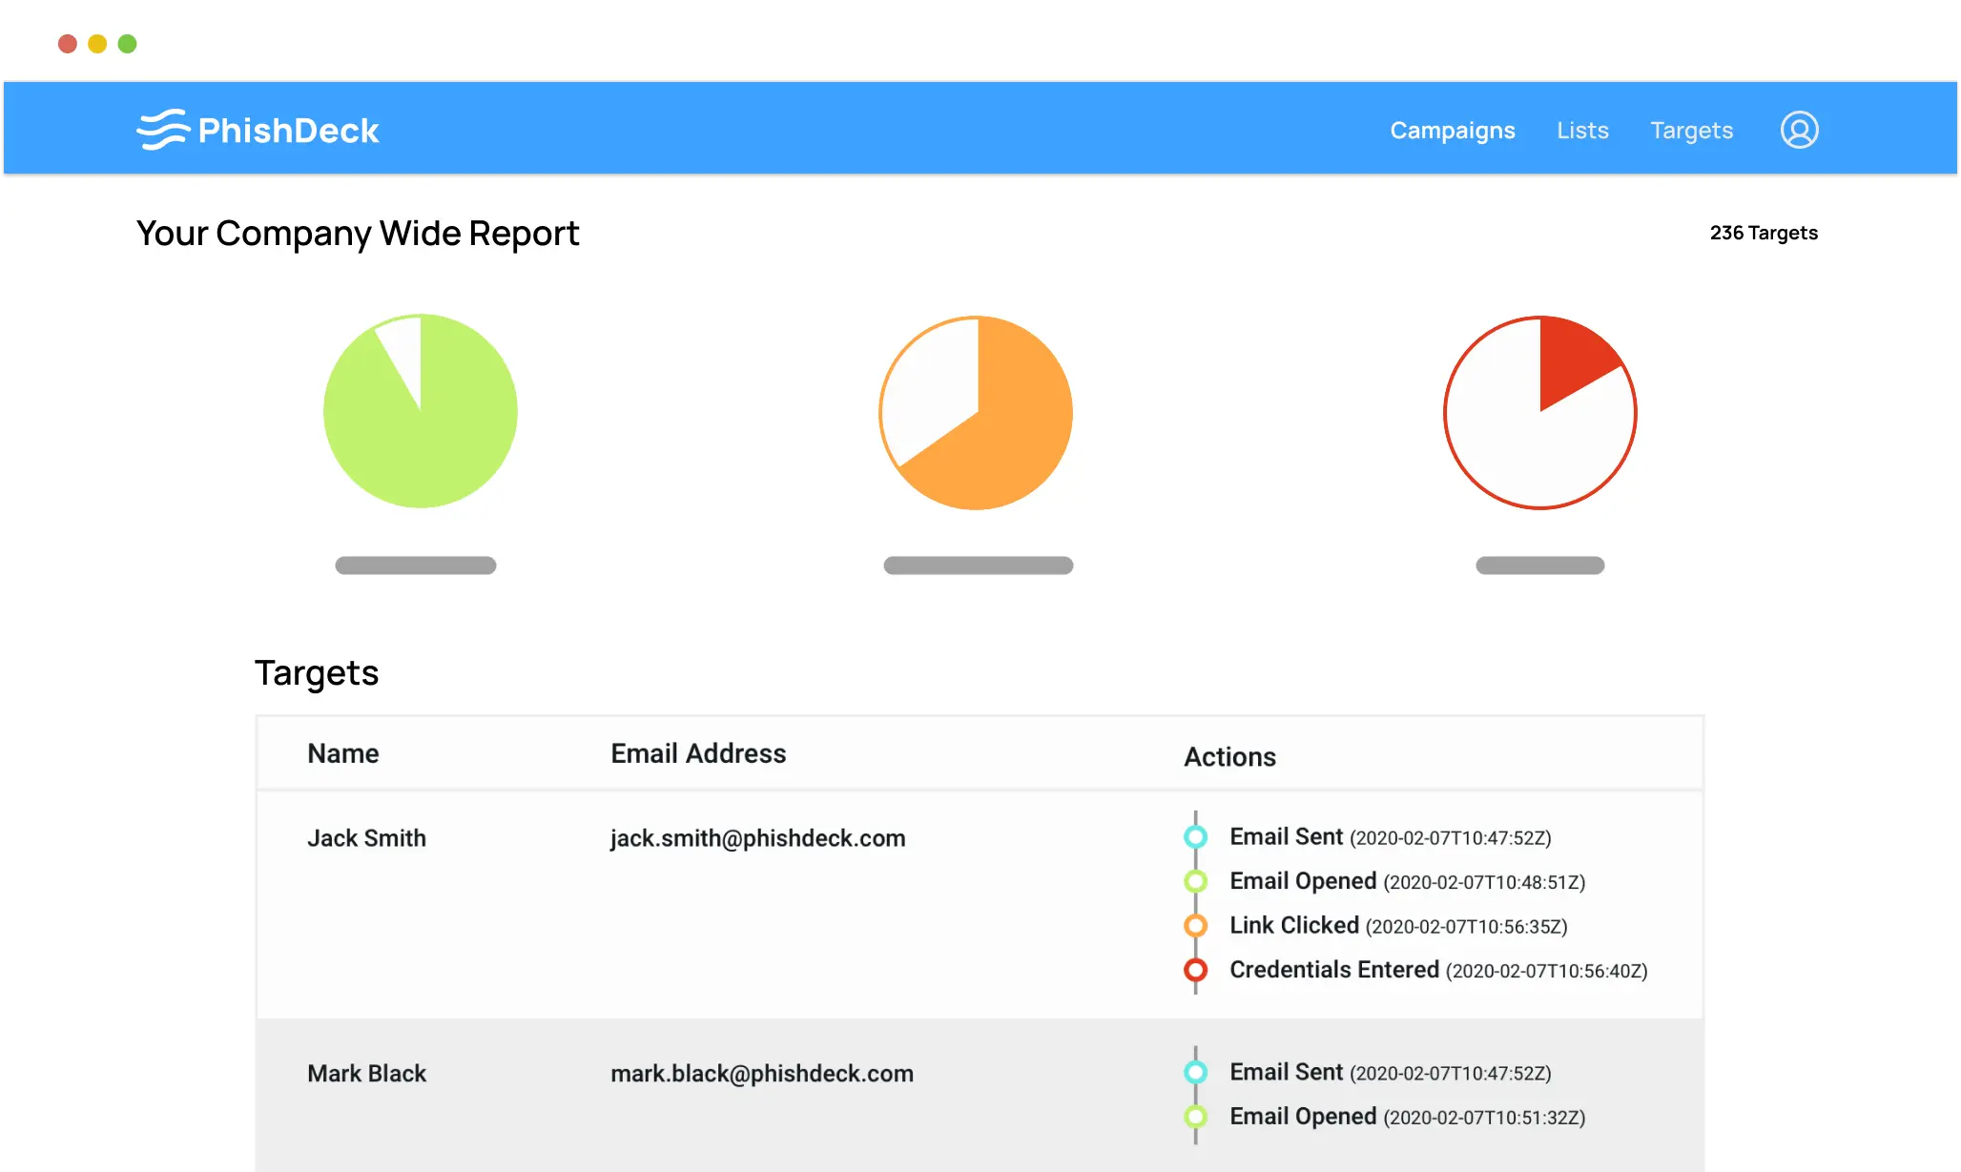1961x1172 pixels.
Task: Click mark.black@phishdeck.com email address
Action: [761, 1074]
